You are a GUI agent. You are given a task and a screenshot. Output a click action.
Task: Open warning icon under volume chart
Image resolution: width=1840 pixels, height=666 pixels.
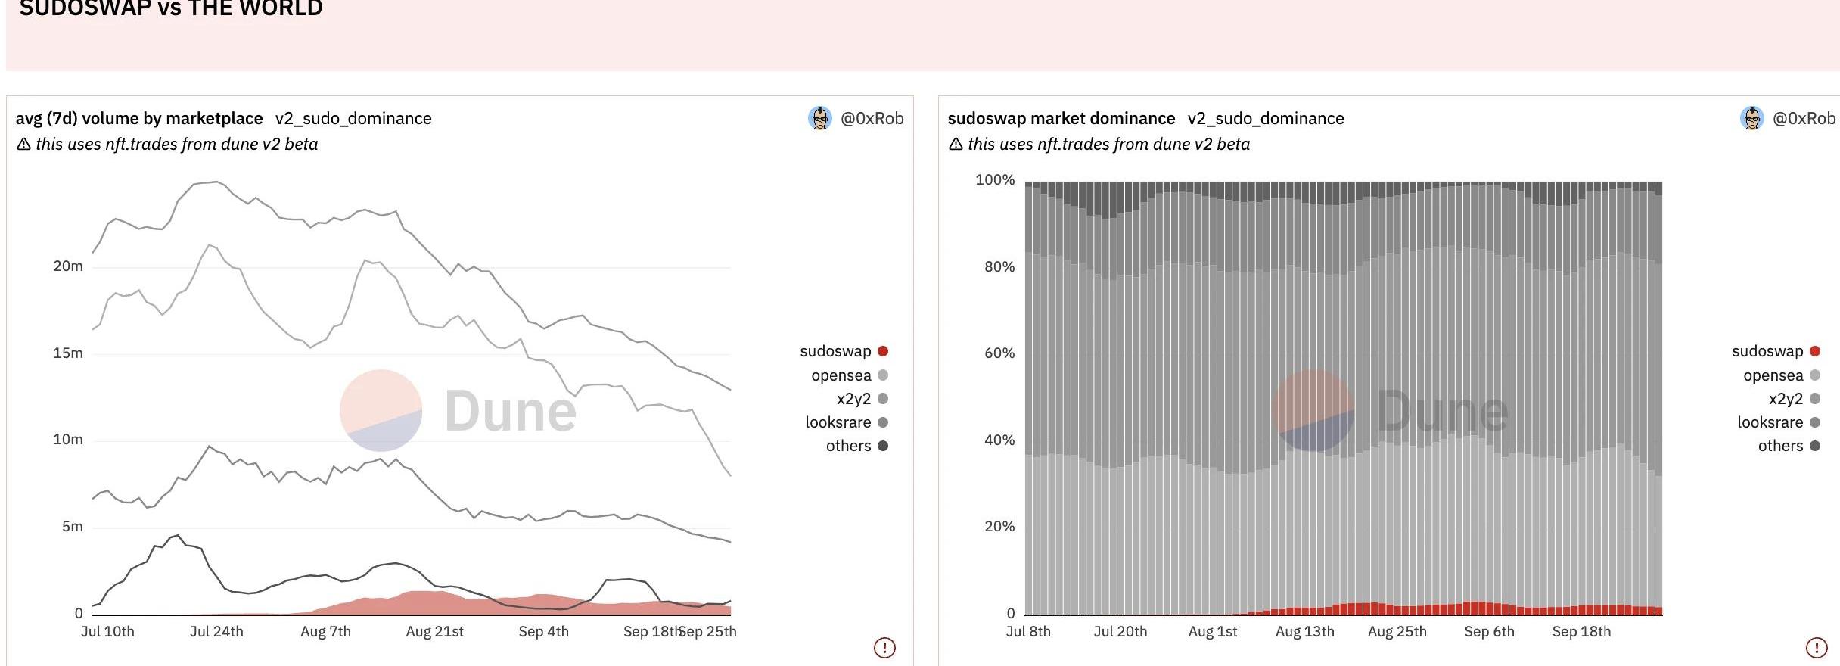pyautogui.click(x=884, y=648)
